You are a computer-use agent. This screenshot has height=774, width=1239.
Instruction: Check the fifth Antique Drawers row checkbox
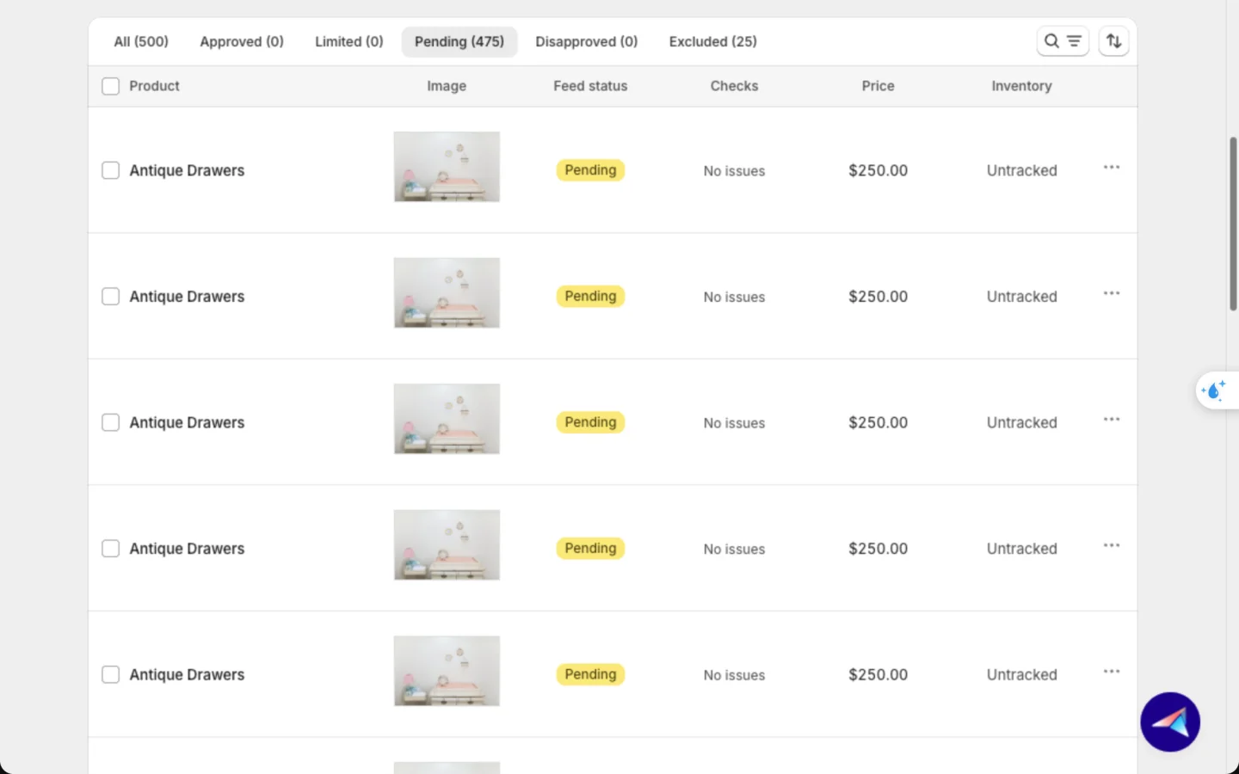[111, 674]
